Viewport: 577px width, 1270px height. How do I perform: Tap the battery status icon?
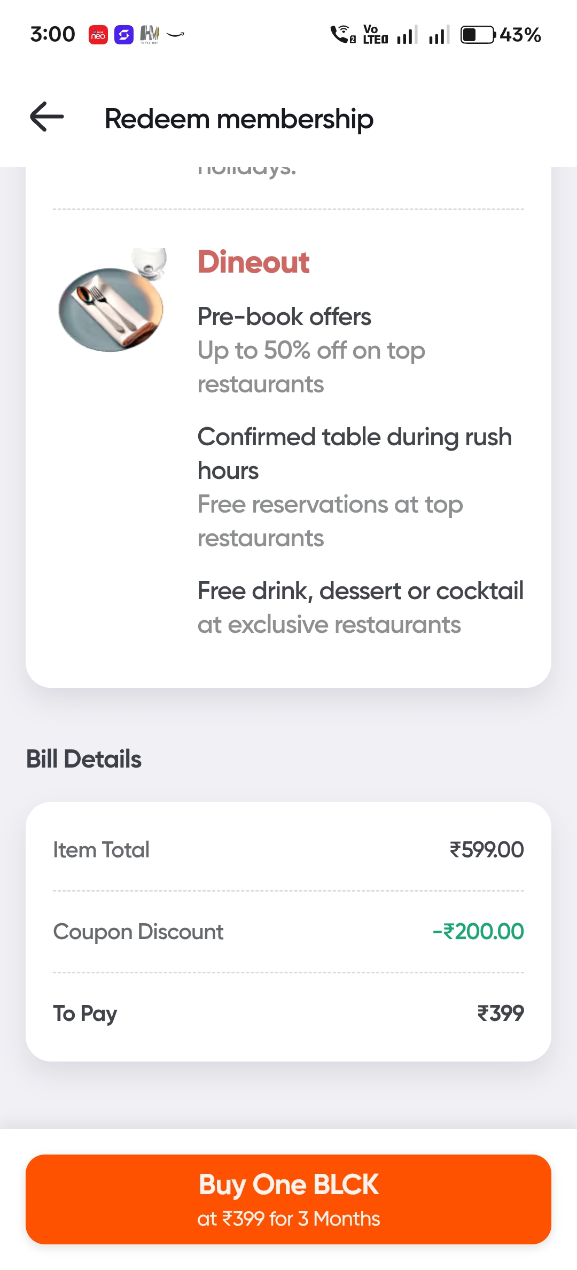[x=478, y=35]
